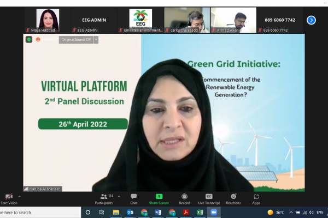328x218 pixels.
Task: Open the Reactions menu
Action: tap(233, 198)
